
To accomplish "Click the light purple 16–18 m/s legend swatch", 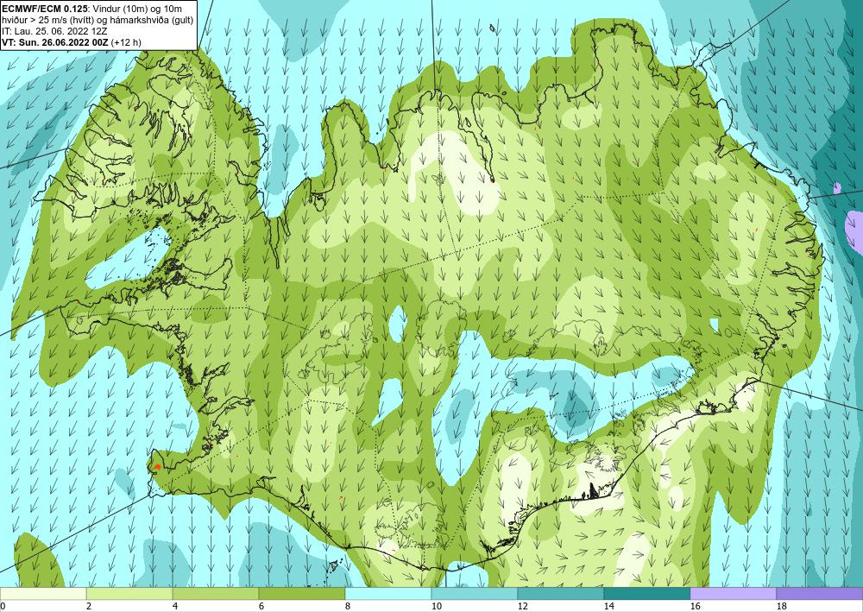I will 733,594.
